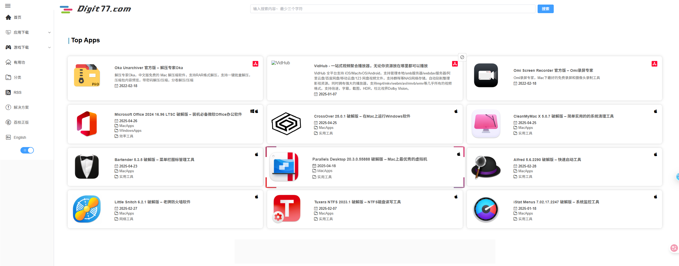Click the pink translate floating button
Image resolution: width=679 pixels, height=266 pixels.
pos(674,248)
